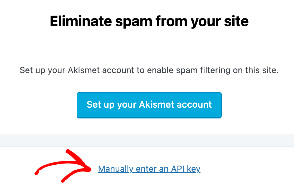The width and height of the screenshot is (294, 191).
Task: Click the words your site in the heading
Action: pyautogui.click(x=220, y=21)
